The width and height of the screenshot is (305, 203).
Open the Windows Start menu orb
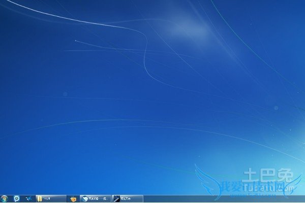coord(5,199)
